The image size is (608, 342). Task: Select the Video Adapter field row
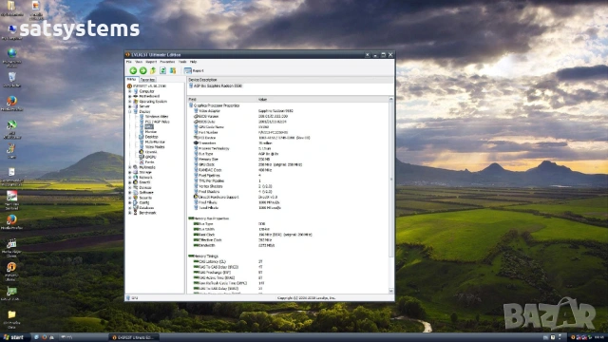click(x=287, y=111)
